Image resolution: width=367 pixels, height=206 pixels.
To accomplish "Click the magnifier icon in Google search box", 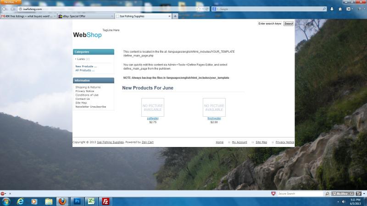I will 324,9.
